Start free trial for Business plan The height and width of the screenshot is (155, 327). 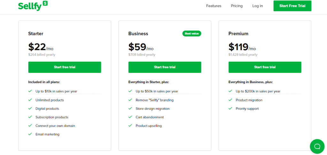point(165,67)
